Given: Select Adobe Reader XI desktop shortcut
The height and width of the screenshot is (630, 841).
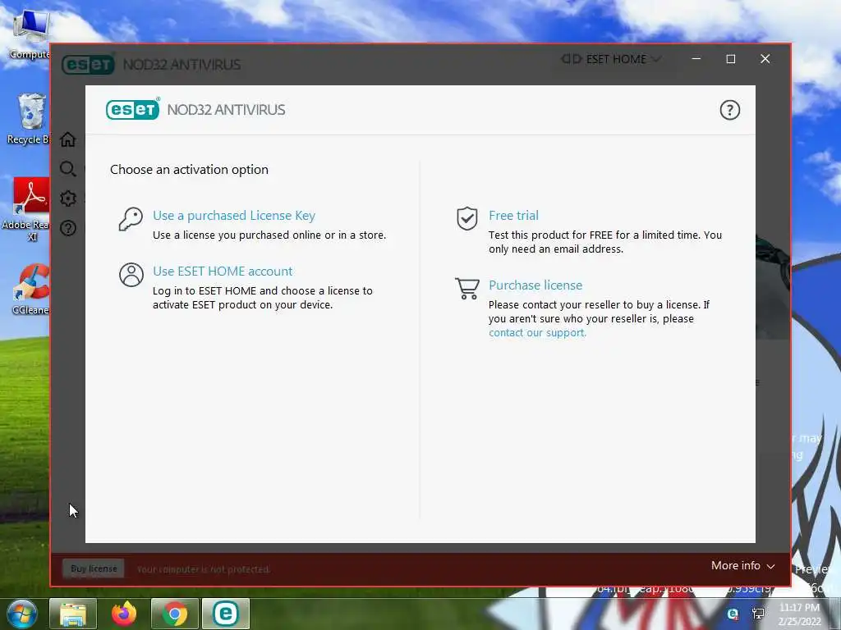Looking at the screenshot, I should coord(25,210).
